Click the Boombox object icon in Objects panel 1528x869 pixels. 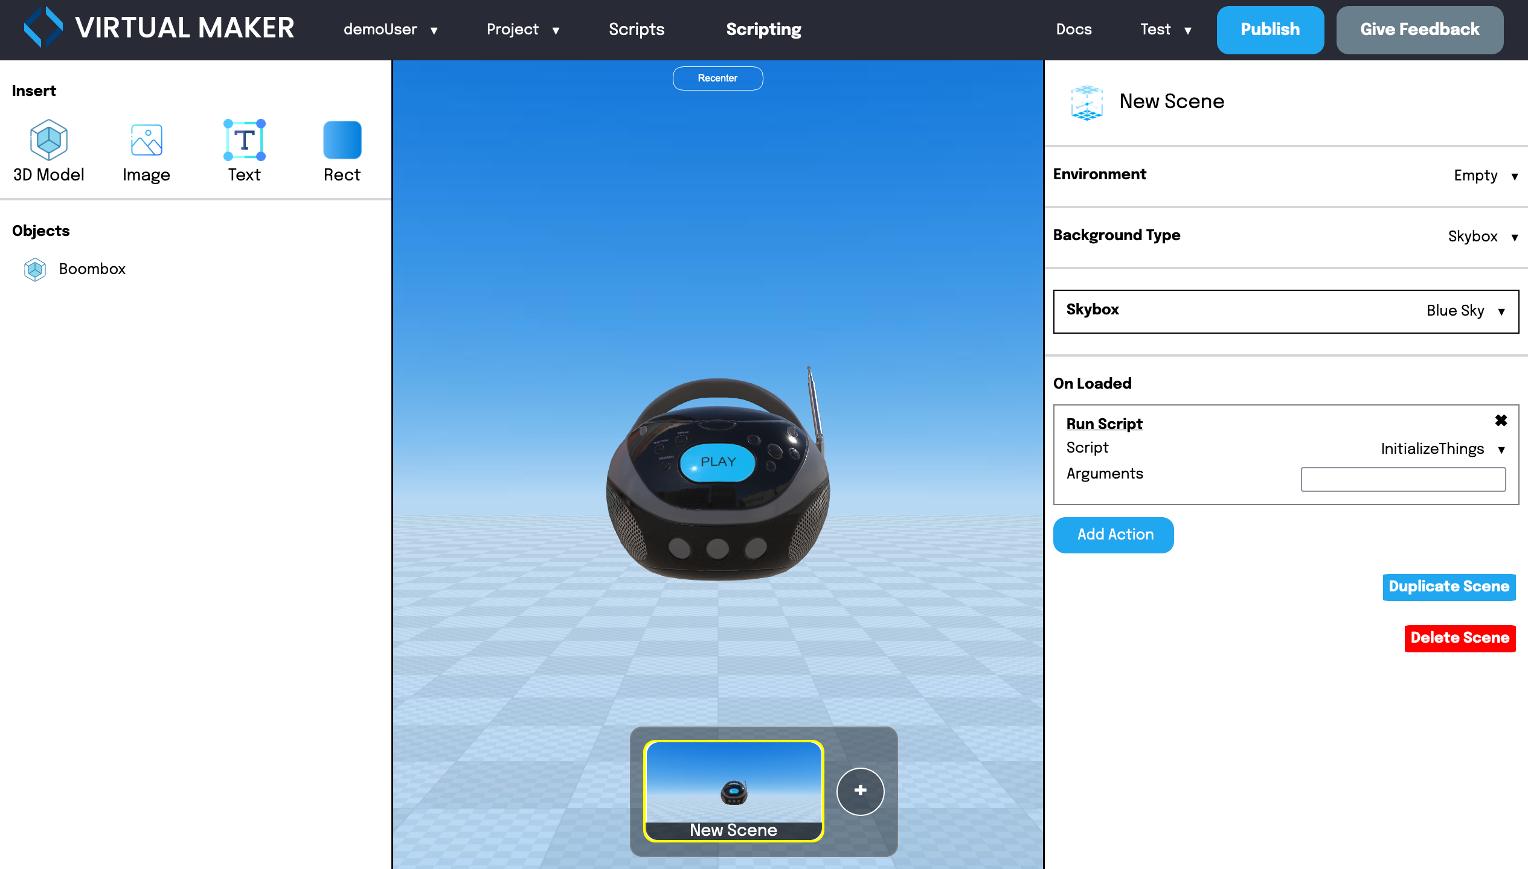(34, 269)
